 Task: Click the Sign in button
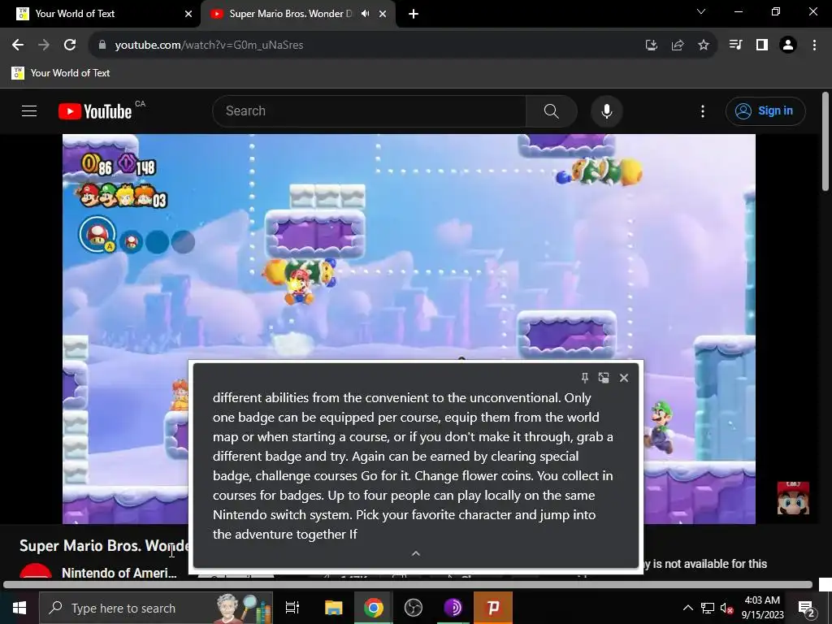tap(765, 110)
